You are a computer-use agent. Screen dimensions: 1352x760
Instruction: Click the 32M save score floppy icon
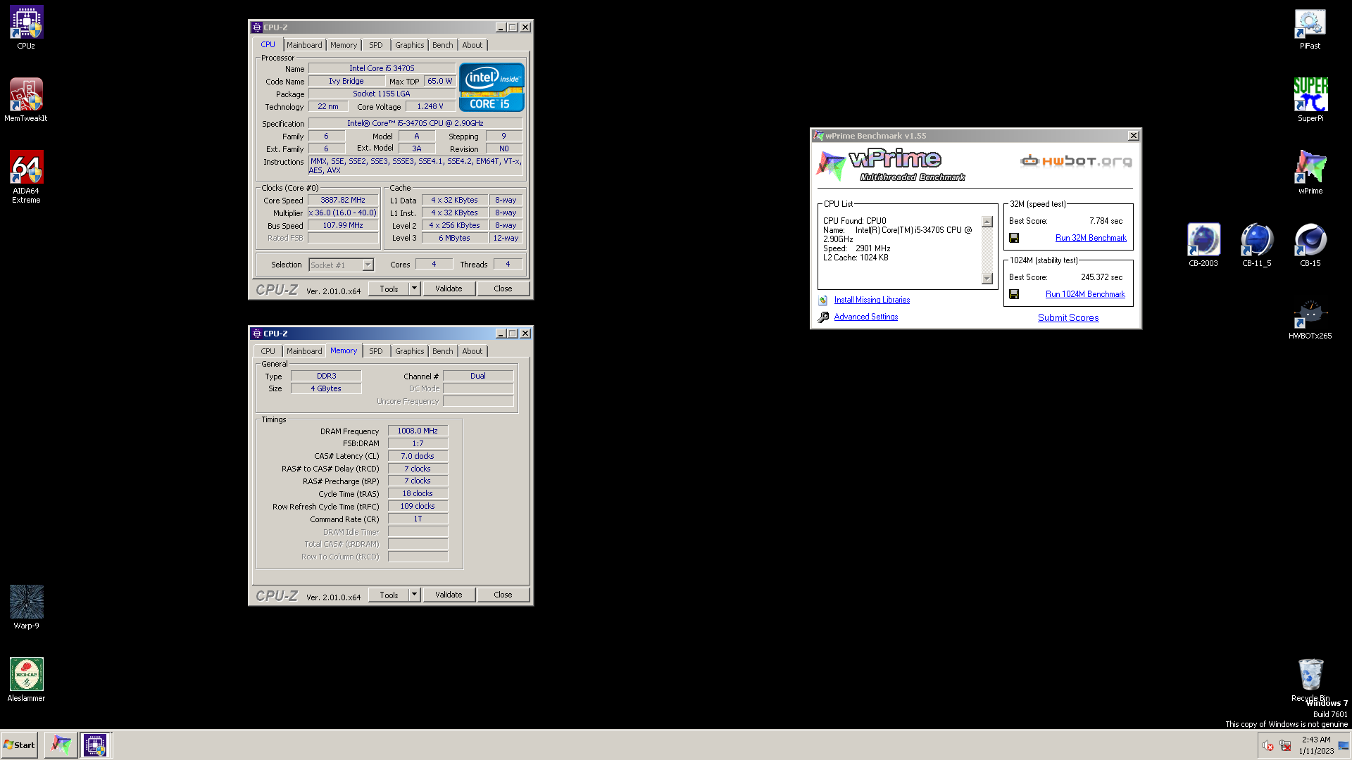click(x=1014, y=238)
